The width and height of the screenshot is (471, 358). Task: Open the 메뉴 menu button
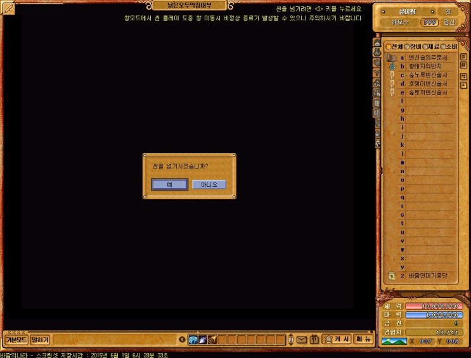[363, 339]
